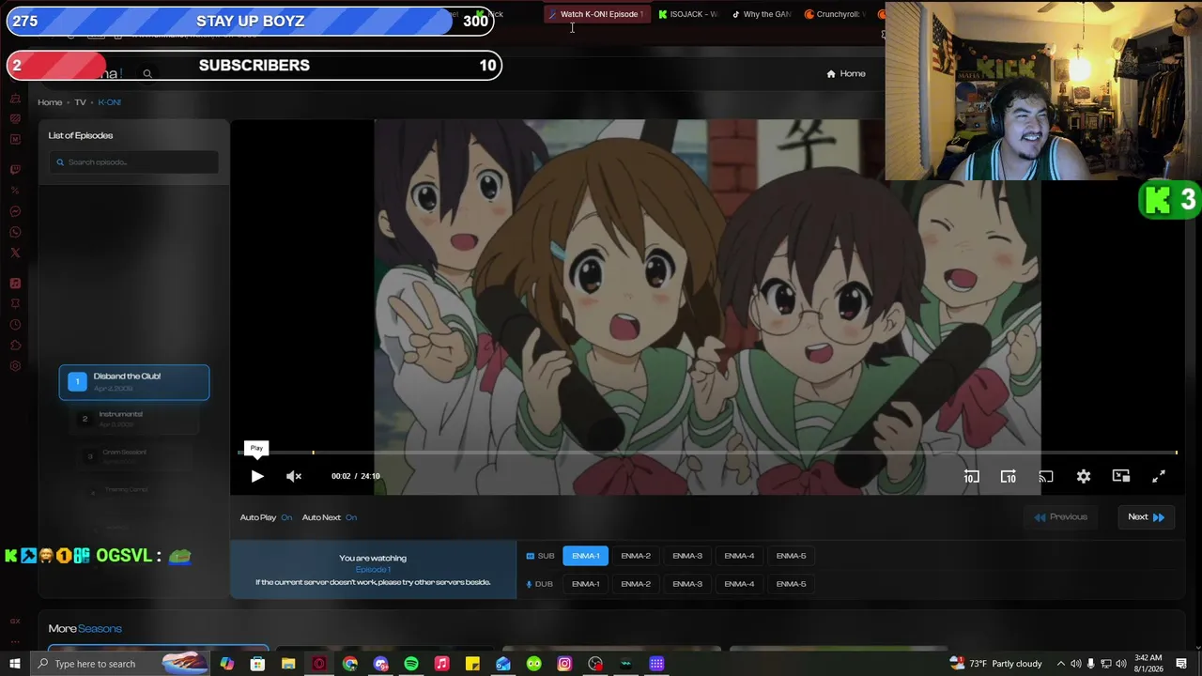Viewport: 1202px width, 676px height.
Task: Open Opera GX from taskbar
Action: [x=319, y=664]
